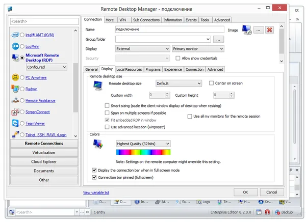306x222 pixels.
Task: Click the Backup icon in status bar
Action: point(277,212)
